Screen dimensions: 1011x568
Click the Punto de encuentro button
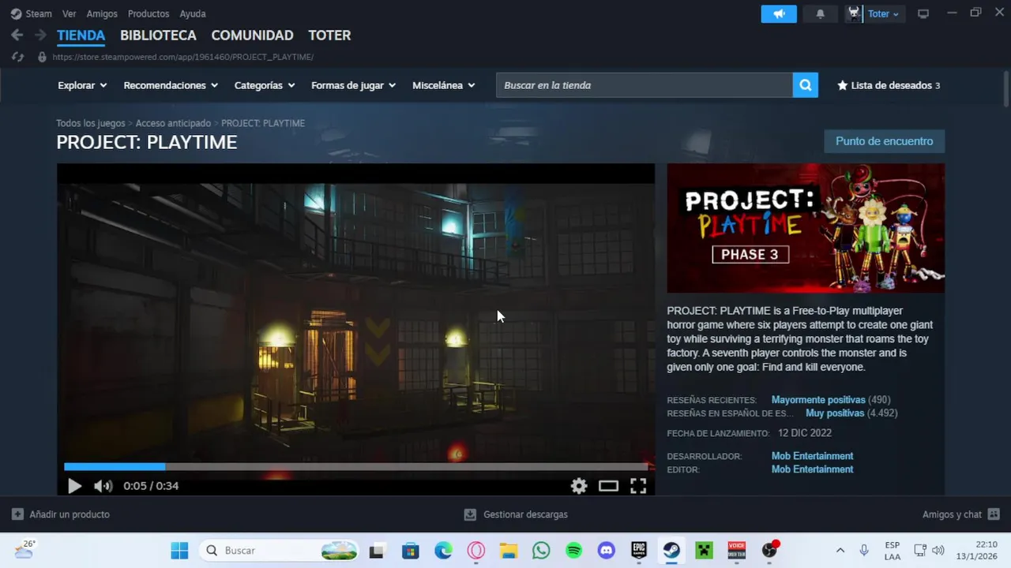[885, 141]
